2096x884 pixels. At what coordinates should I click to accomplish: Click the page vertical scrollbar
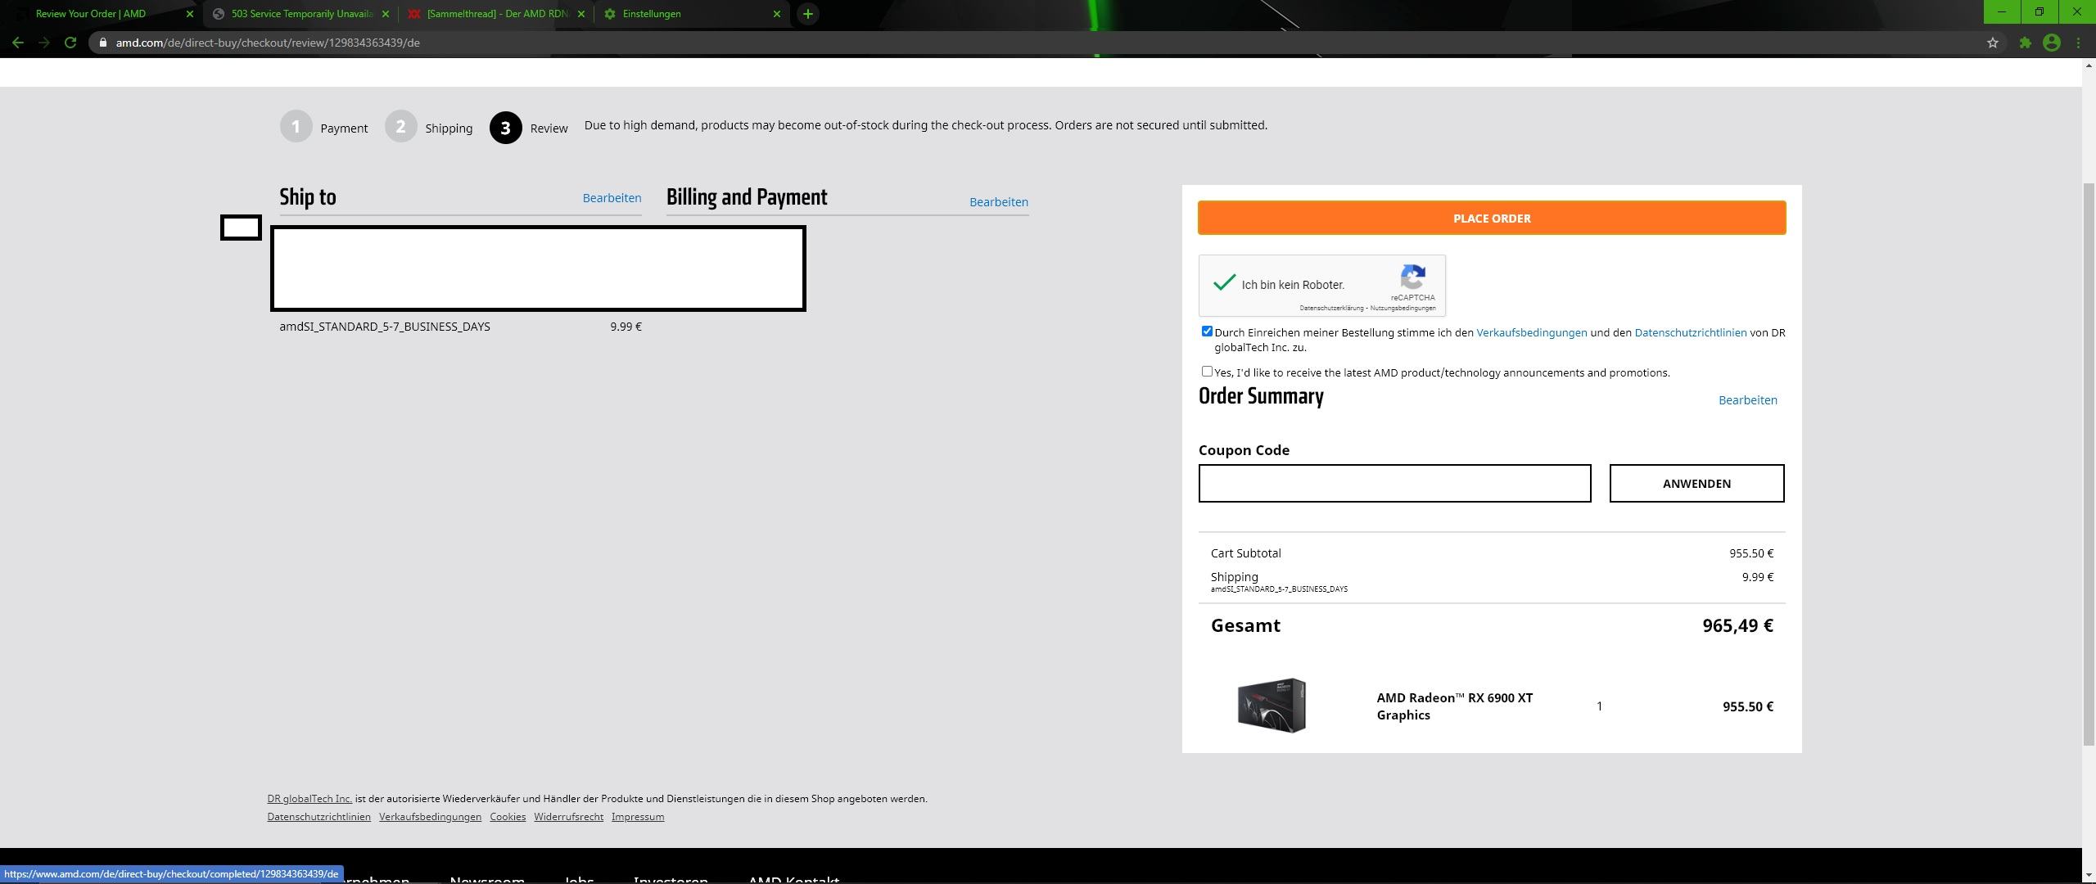coord(2089,462)
